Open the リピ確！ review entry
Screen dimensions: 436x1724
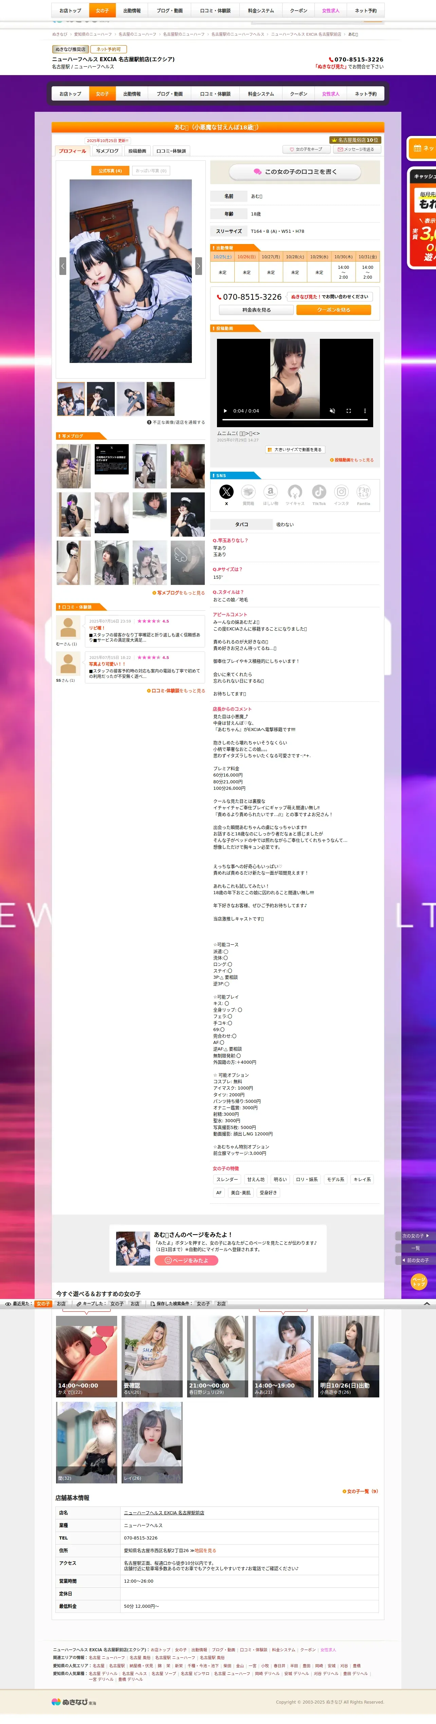pos(145,630)
